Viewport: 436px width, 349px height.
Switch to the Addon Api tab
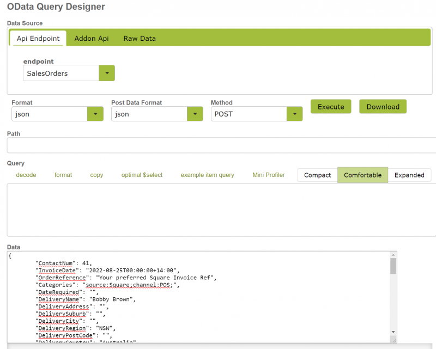[91, 39]
